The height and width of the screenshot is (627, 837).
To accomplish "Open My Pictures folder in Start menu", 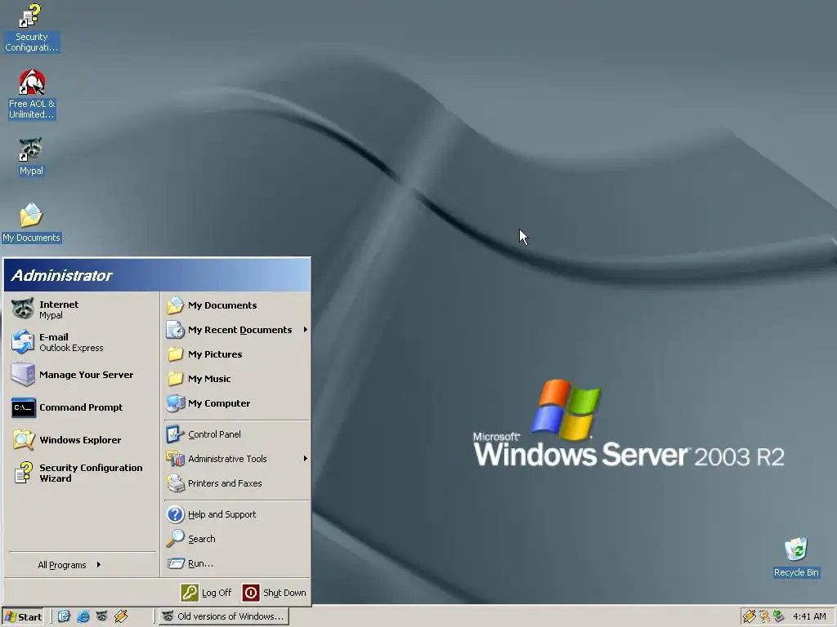I will click(x=236, y=354).
